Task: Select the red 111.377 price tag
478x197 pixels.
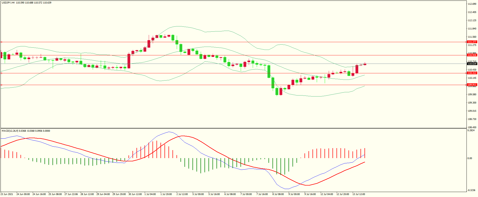Action: (x=472, y=42)
